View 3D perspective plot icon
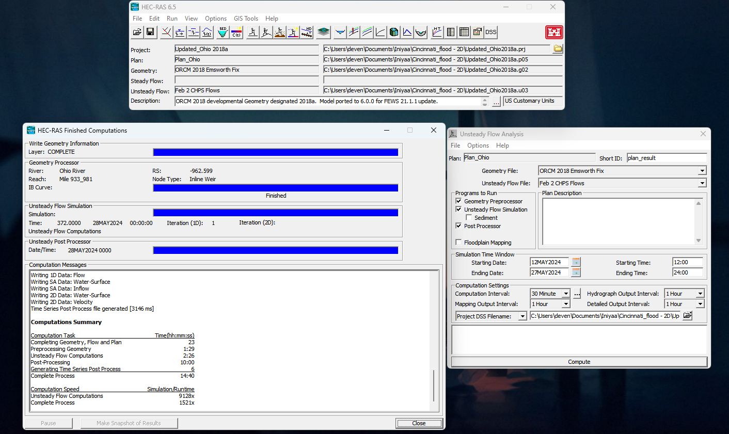Viewport: 729px width, 434px height. tap(393, 32)
